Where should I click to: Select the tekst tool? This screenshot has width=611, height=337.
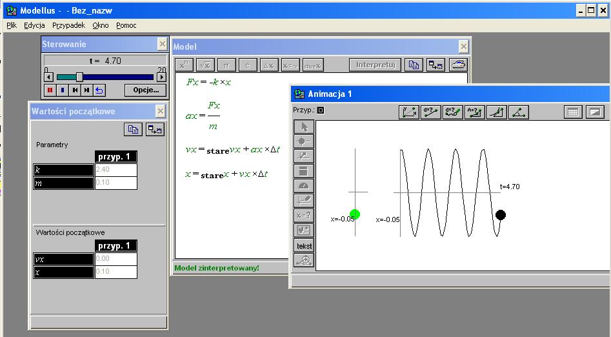[x=303, y=246]
